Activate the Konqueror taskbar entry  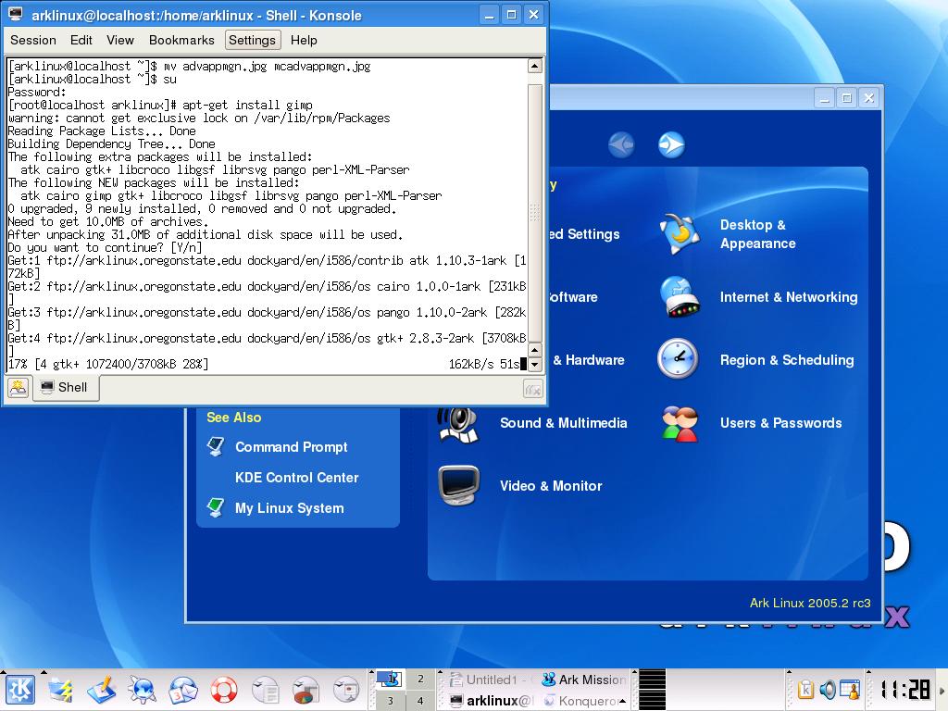pos(583,701)
